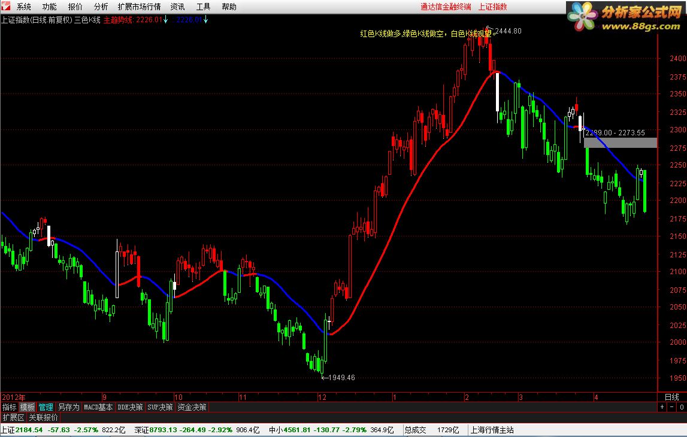Open the 报价 menu
This screenshot has height=437, width=687.
tap(75, 7)
